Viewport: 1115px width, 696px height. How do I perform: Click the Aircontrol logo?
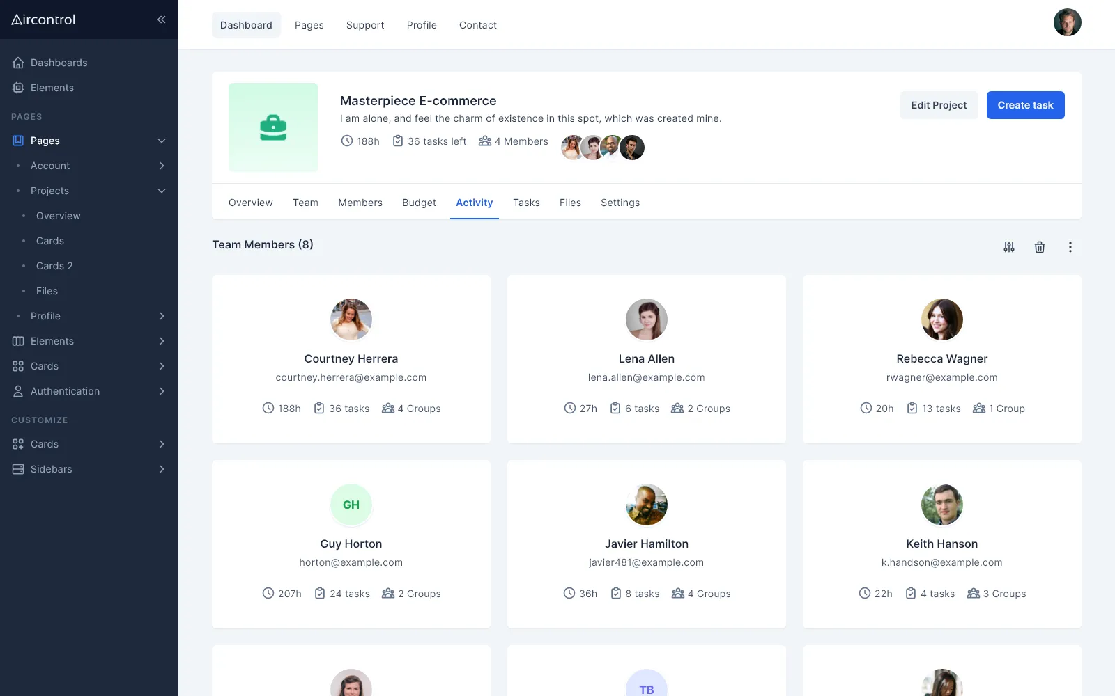coord(43,19)
